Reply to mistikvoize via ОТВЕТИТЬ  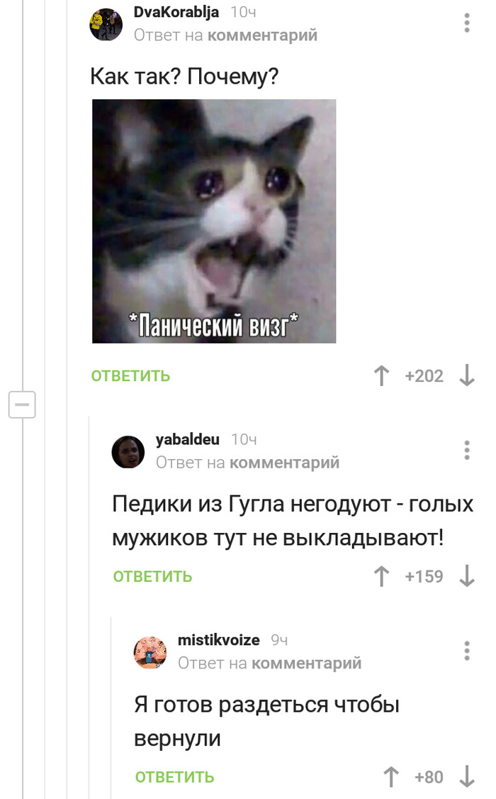174,777
